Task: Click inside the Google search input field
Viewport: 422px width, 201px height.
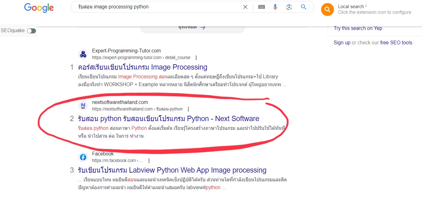Action: (x=156, y=7)
